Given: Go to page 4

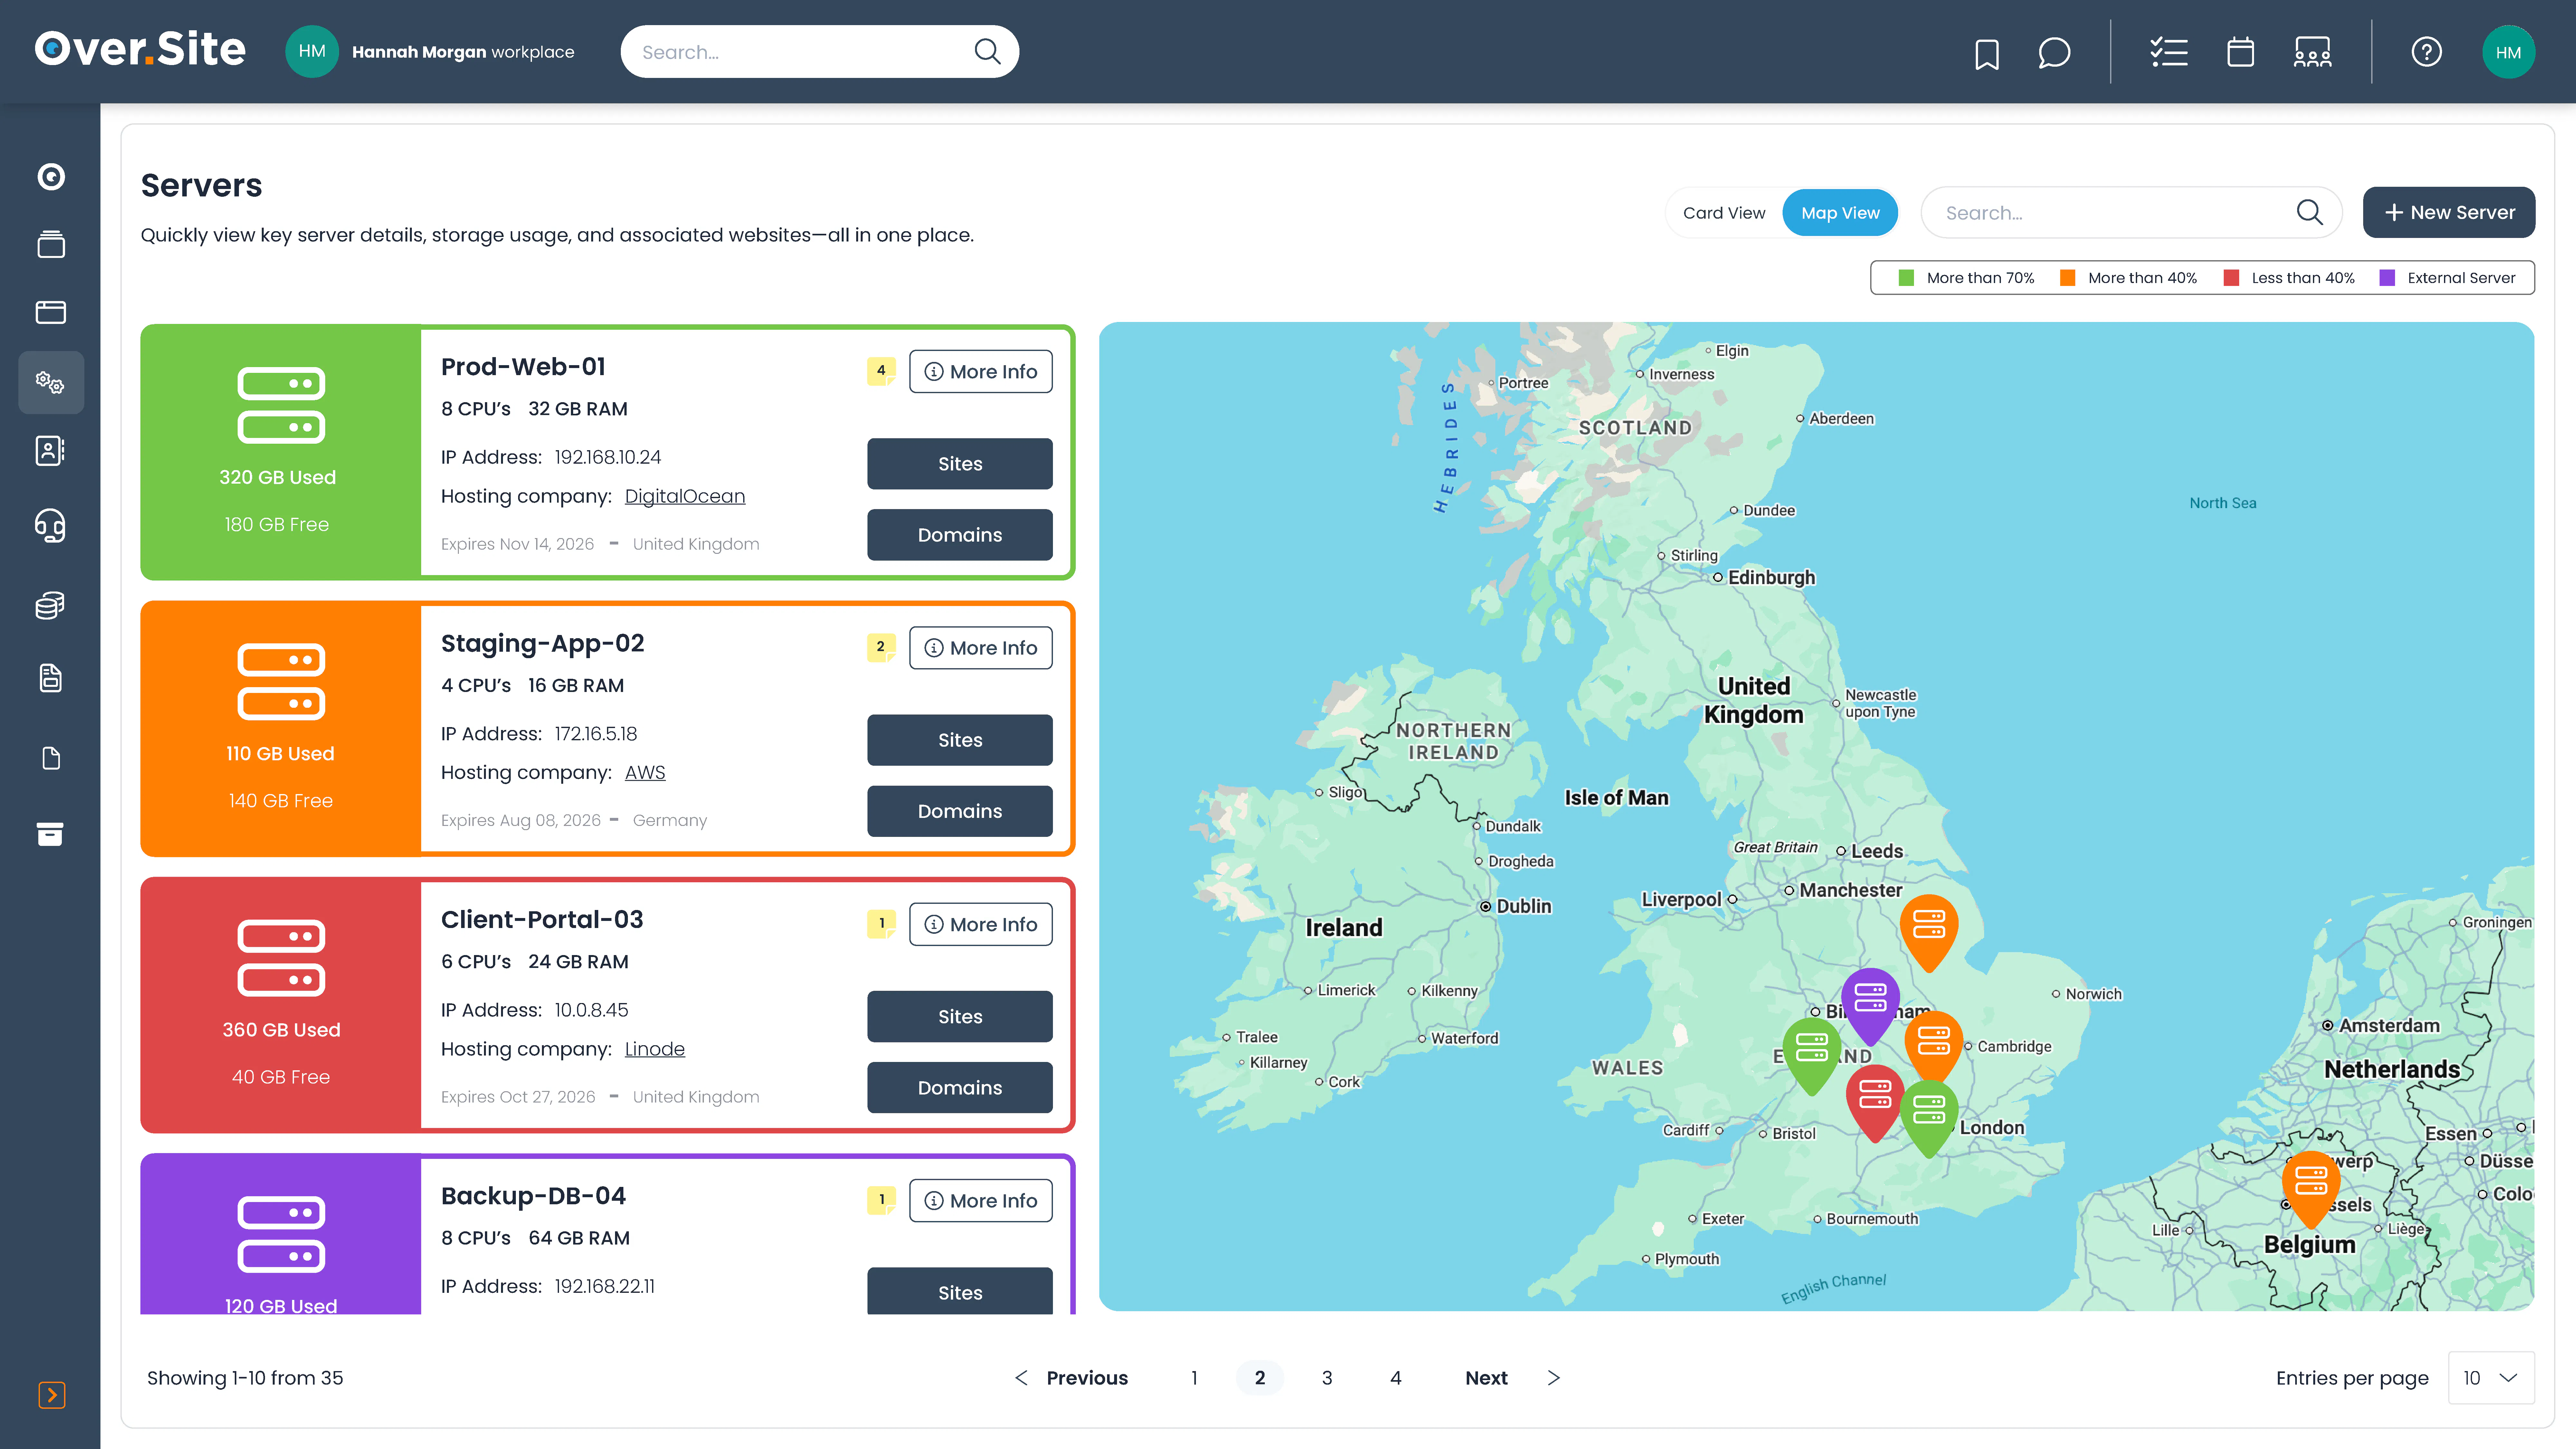Looking at the screenshot, I should point(1396,1378).
